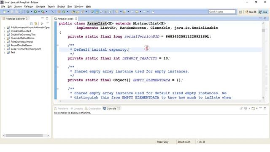Select the SwapTwoNumbersUsingXOR project
This screenshot has height=152, width=270.
[26, 49]
